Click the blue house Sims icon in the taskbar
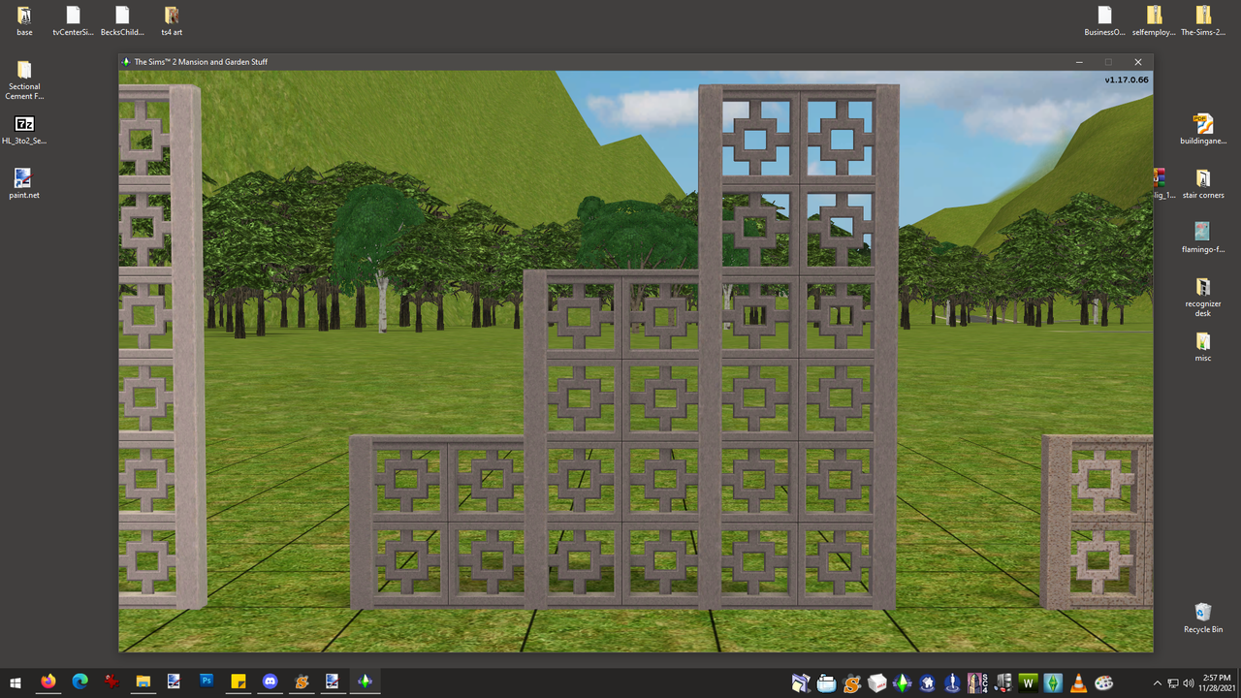The height and width of the screenshot is (698, 1241). 927,682
